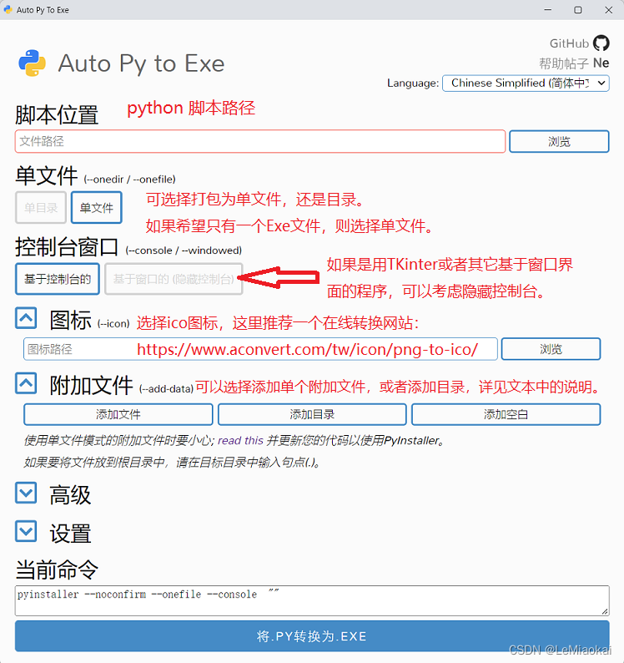Open the 帮助帖子 help post link
Screen dimensions: 624x663
[564, 63]
